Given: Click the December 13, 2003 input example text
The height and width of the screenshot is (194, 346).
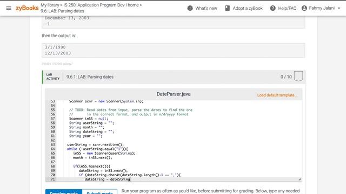Looking at the screenshot, I should tap(67, 18).
